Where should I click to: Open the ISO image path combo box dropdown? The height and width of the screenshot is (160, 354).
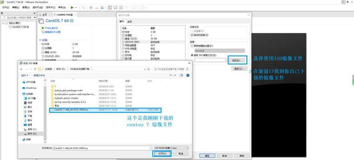coord(226,60)
